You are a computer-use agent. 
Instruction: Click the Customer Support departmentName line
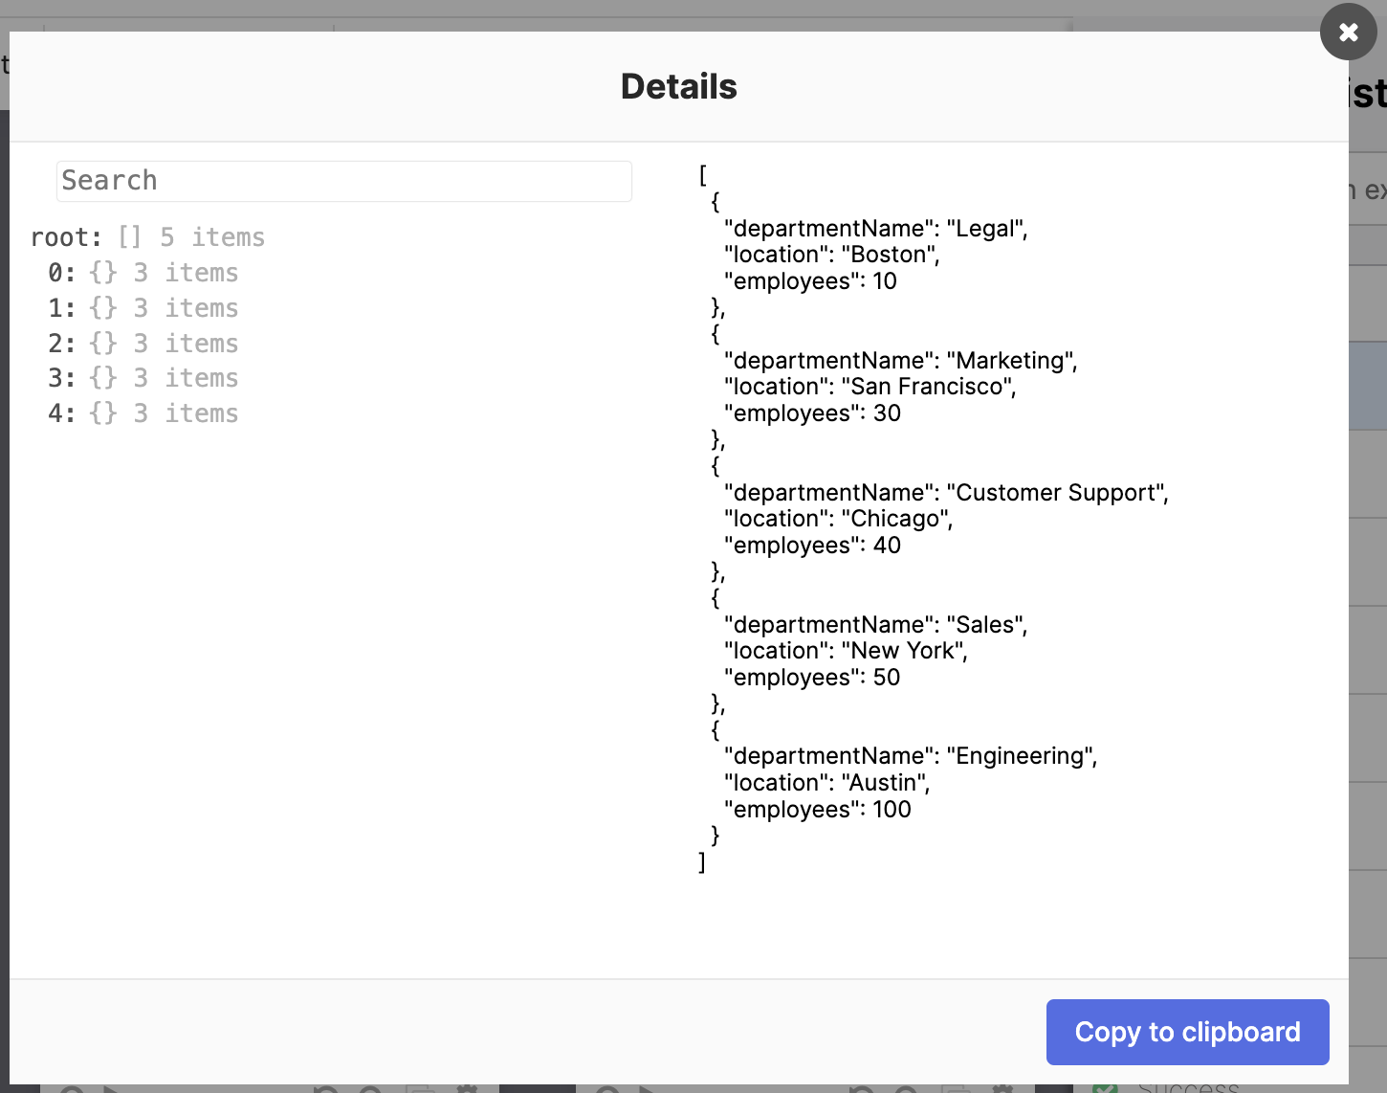click(946, 493)
